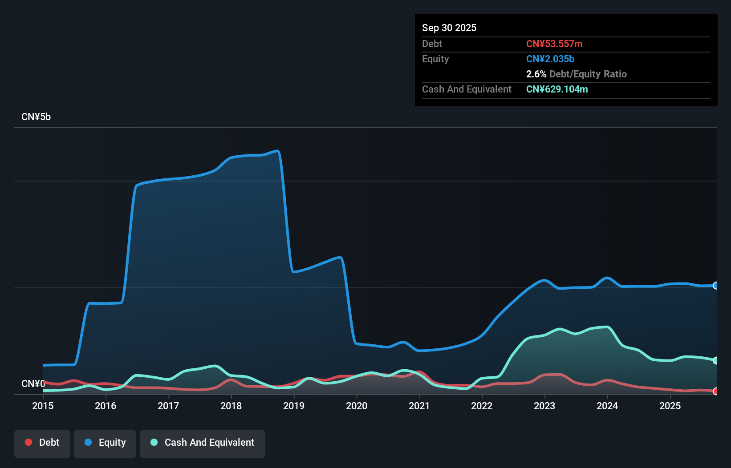Click the CN¥5b y-axis label

(36, 117)
